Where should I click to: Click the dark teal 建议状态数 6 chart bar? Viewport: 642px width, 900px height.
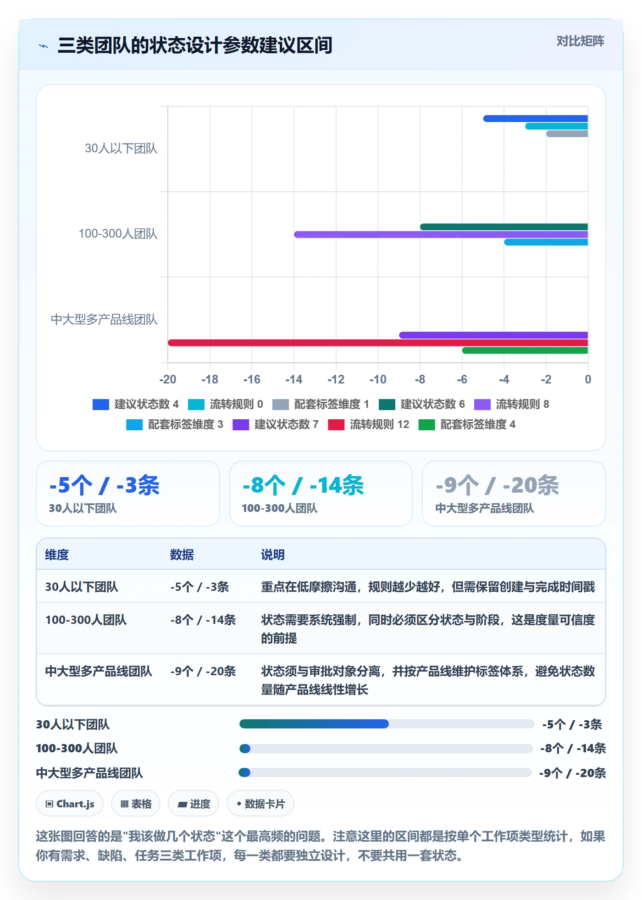pyautogui.click(x=504, y=227)
